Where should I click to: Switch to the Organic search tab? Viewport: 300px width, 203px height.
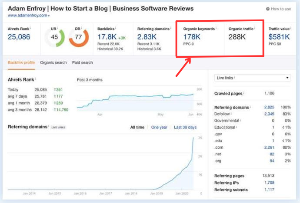(x=53, y=62)
